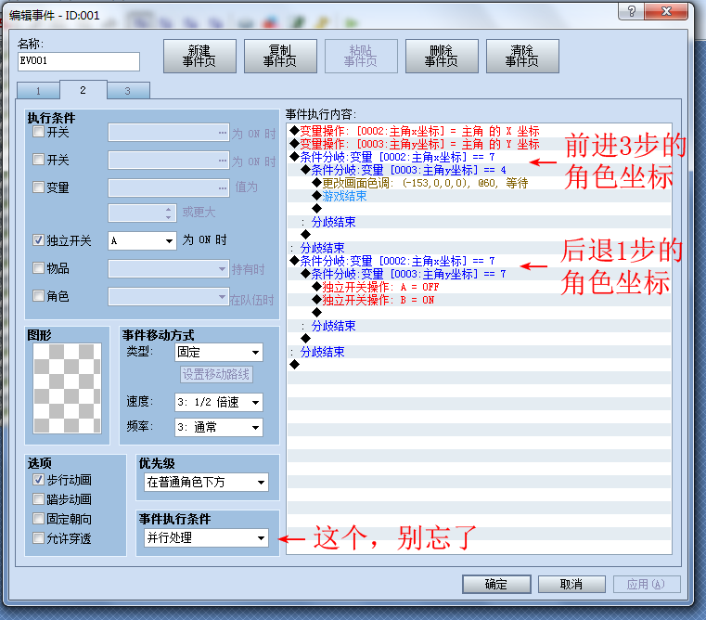Click the 清除事件页 button
This screenshot has height=620, width=706.
tap(522, 56)
